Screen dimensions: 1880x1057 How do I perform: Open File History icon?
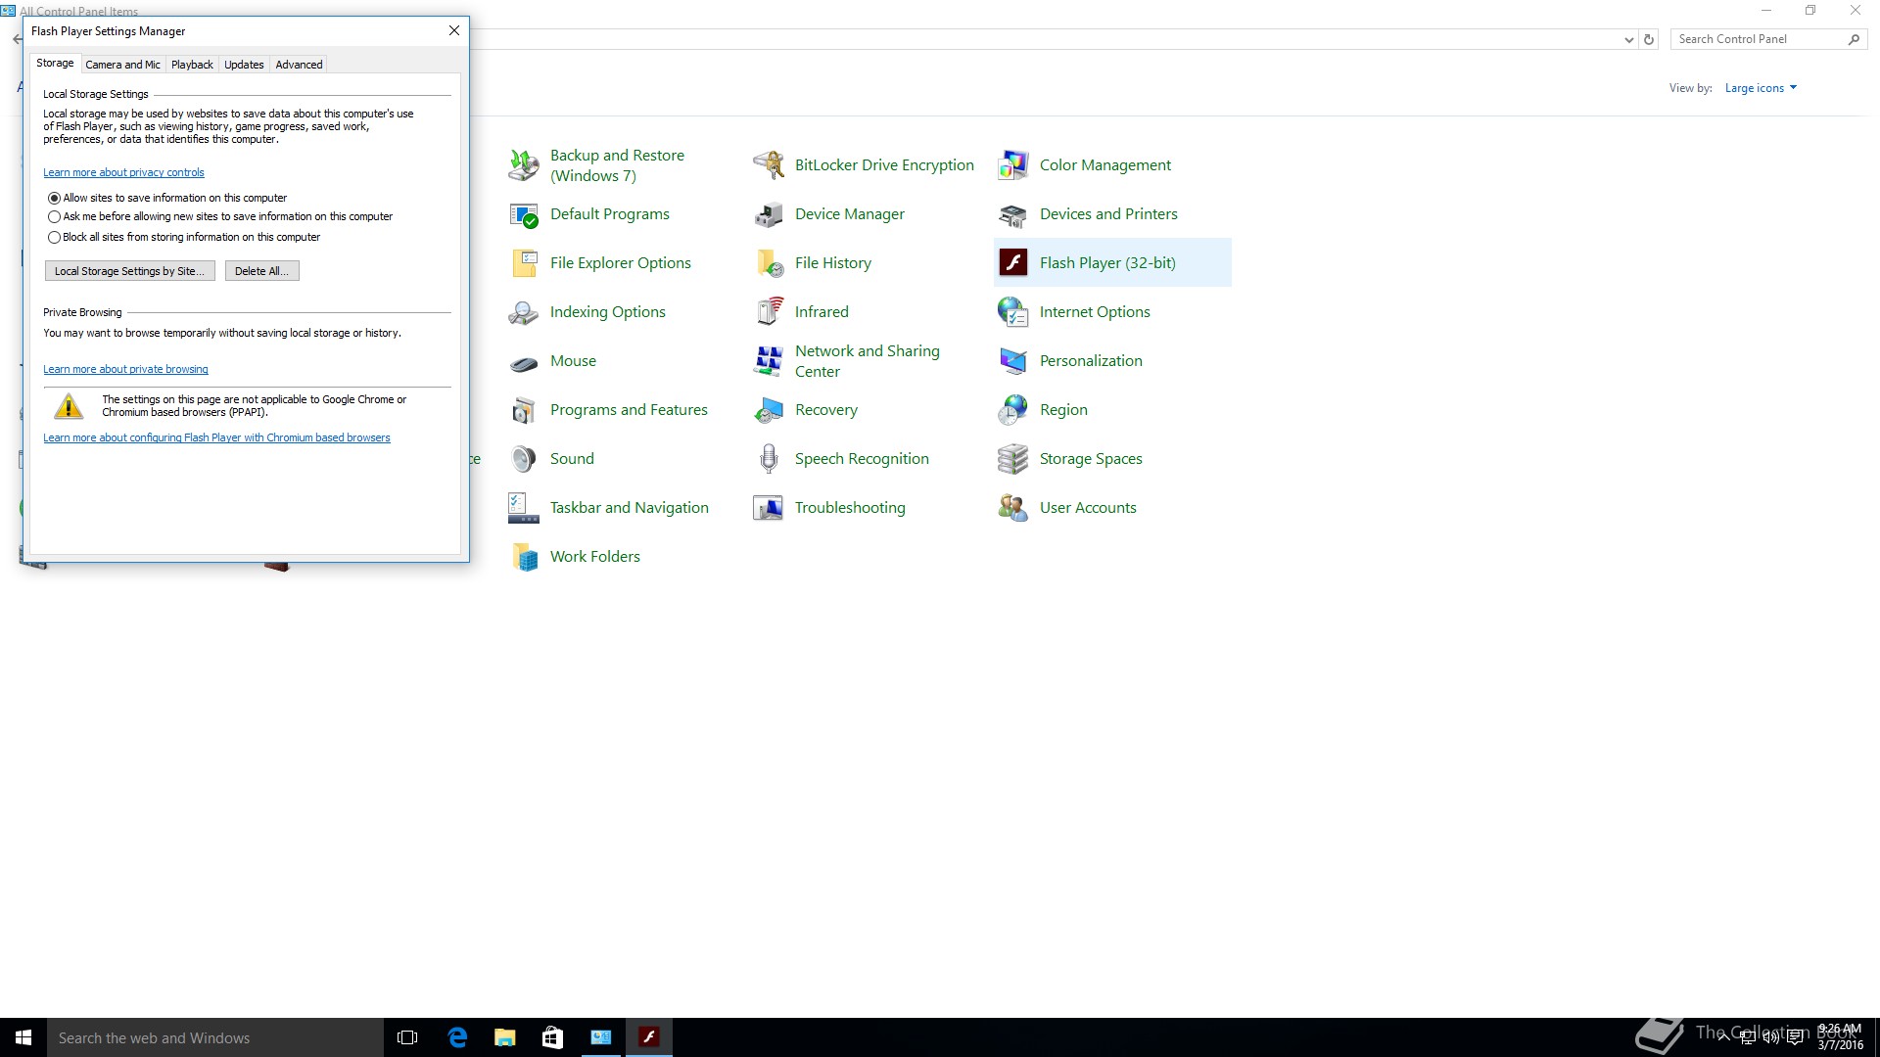pyautogui.click(x=769, y=263)
